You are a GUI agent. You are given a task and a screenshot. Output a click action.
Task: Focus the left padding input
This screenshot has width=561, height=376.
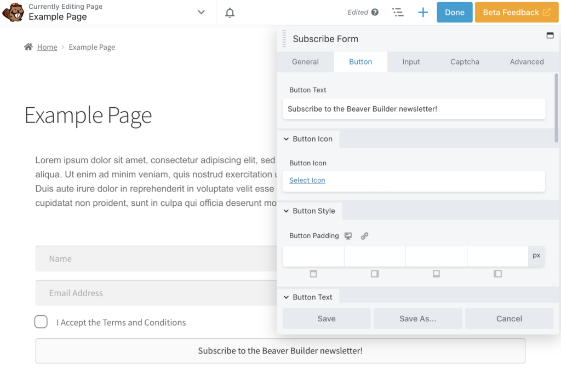point(497,256)
